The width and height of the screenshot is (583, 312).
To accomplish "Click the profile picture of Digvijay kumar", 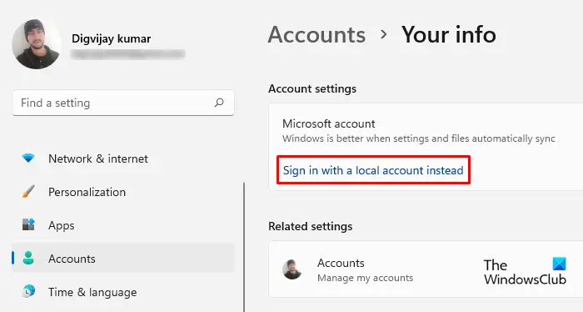I will pyautogui.click(x=36, y=44).
